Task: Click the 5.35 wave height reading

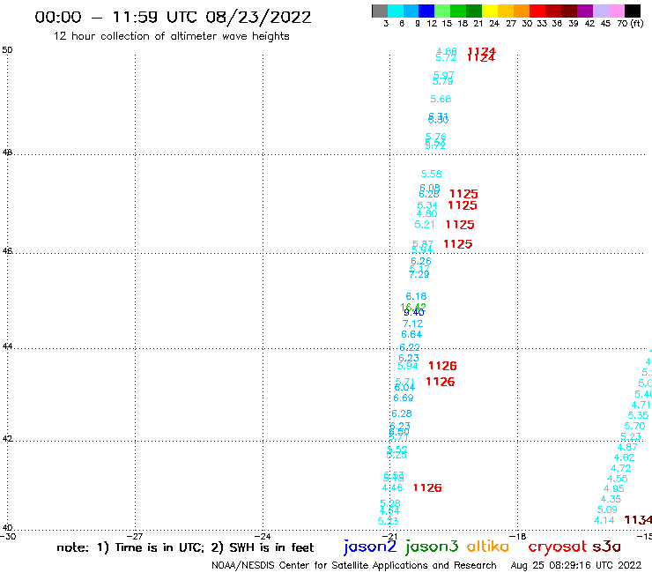Action: tap(638, 415)
